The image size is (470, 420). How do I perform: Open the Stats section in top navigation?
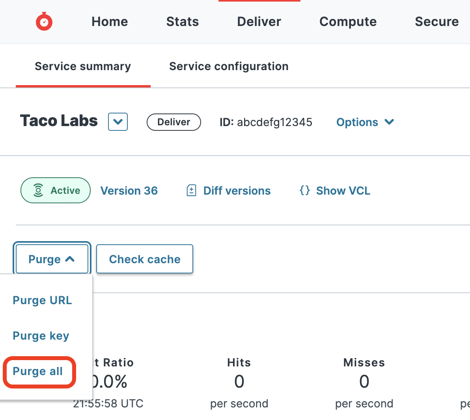click(x=182, y=22)
